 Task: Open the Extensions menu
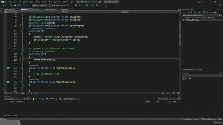click(57, 2)
